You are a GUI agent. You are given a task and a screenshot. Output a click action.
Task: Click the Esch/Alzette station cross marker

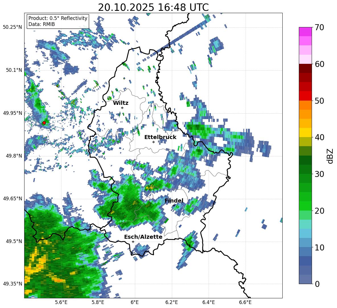133,242
